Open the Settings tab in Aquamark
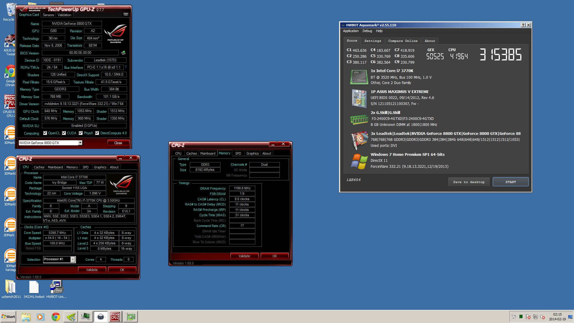This screenshot has width=574, height=323. click(x=373, y=41)
